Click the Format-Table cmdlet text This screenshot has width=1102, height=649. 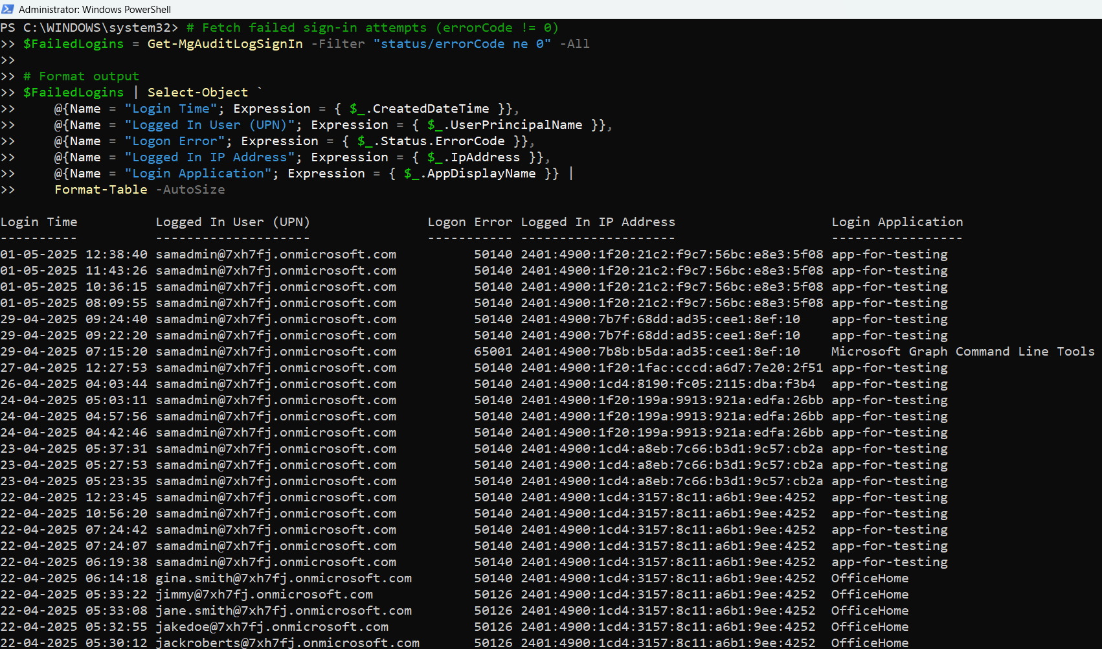coord(101,190)
